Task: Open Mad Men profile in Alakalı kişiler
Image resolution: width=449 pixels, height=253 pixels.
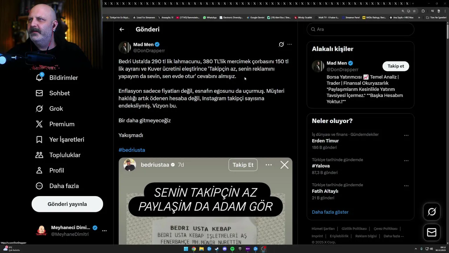Action: point(336,63)
